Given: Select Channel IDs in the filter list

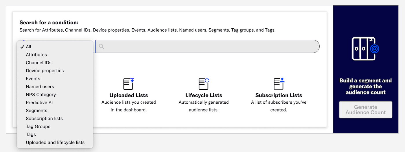Looking at the screenshot, I should point(38,63).
